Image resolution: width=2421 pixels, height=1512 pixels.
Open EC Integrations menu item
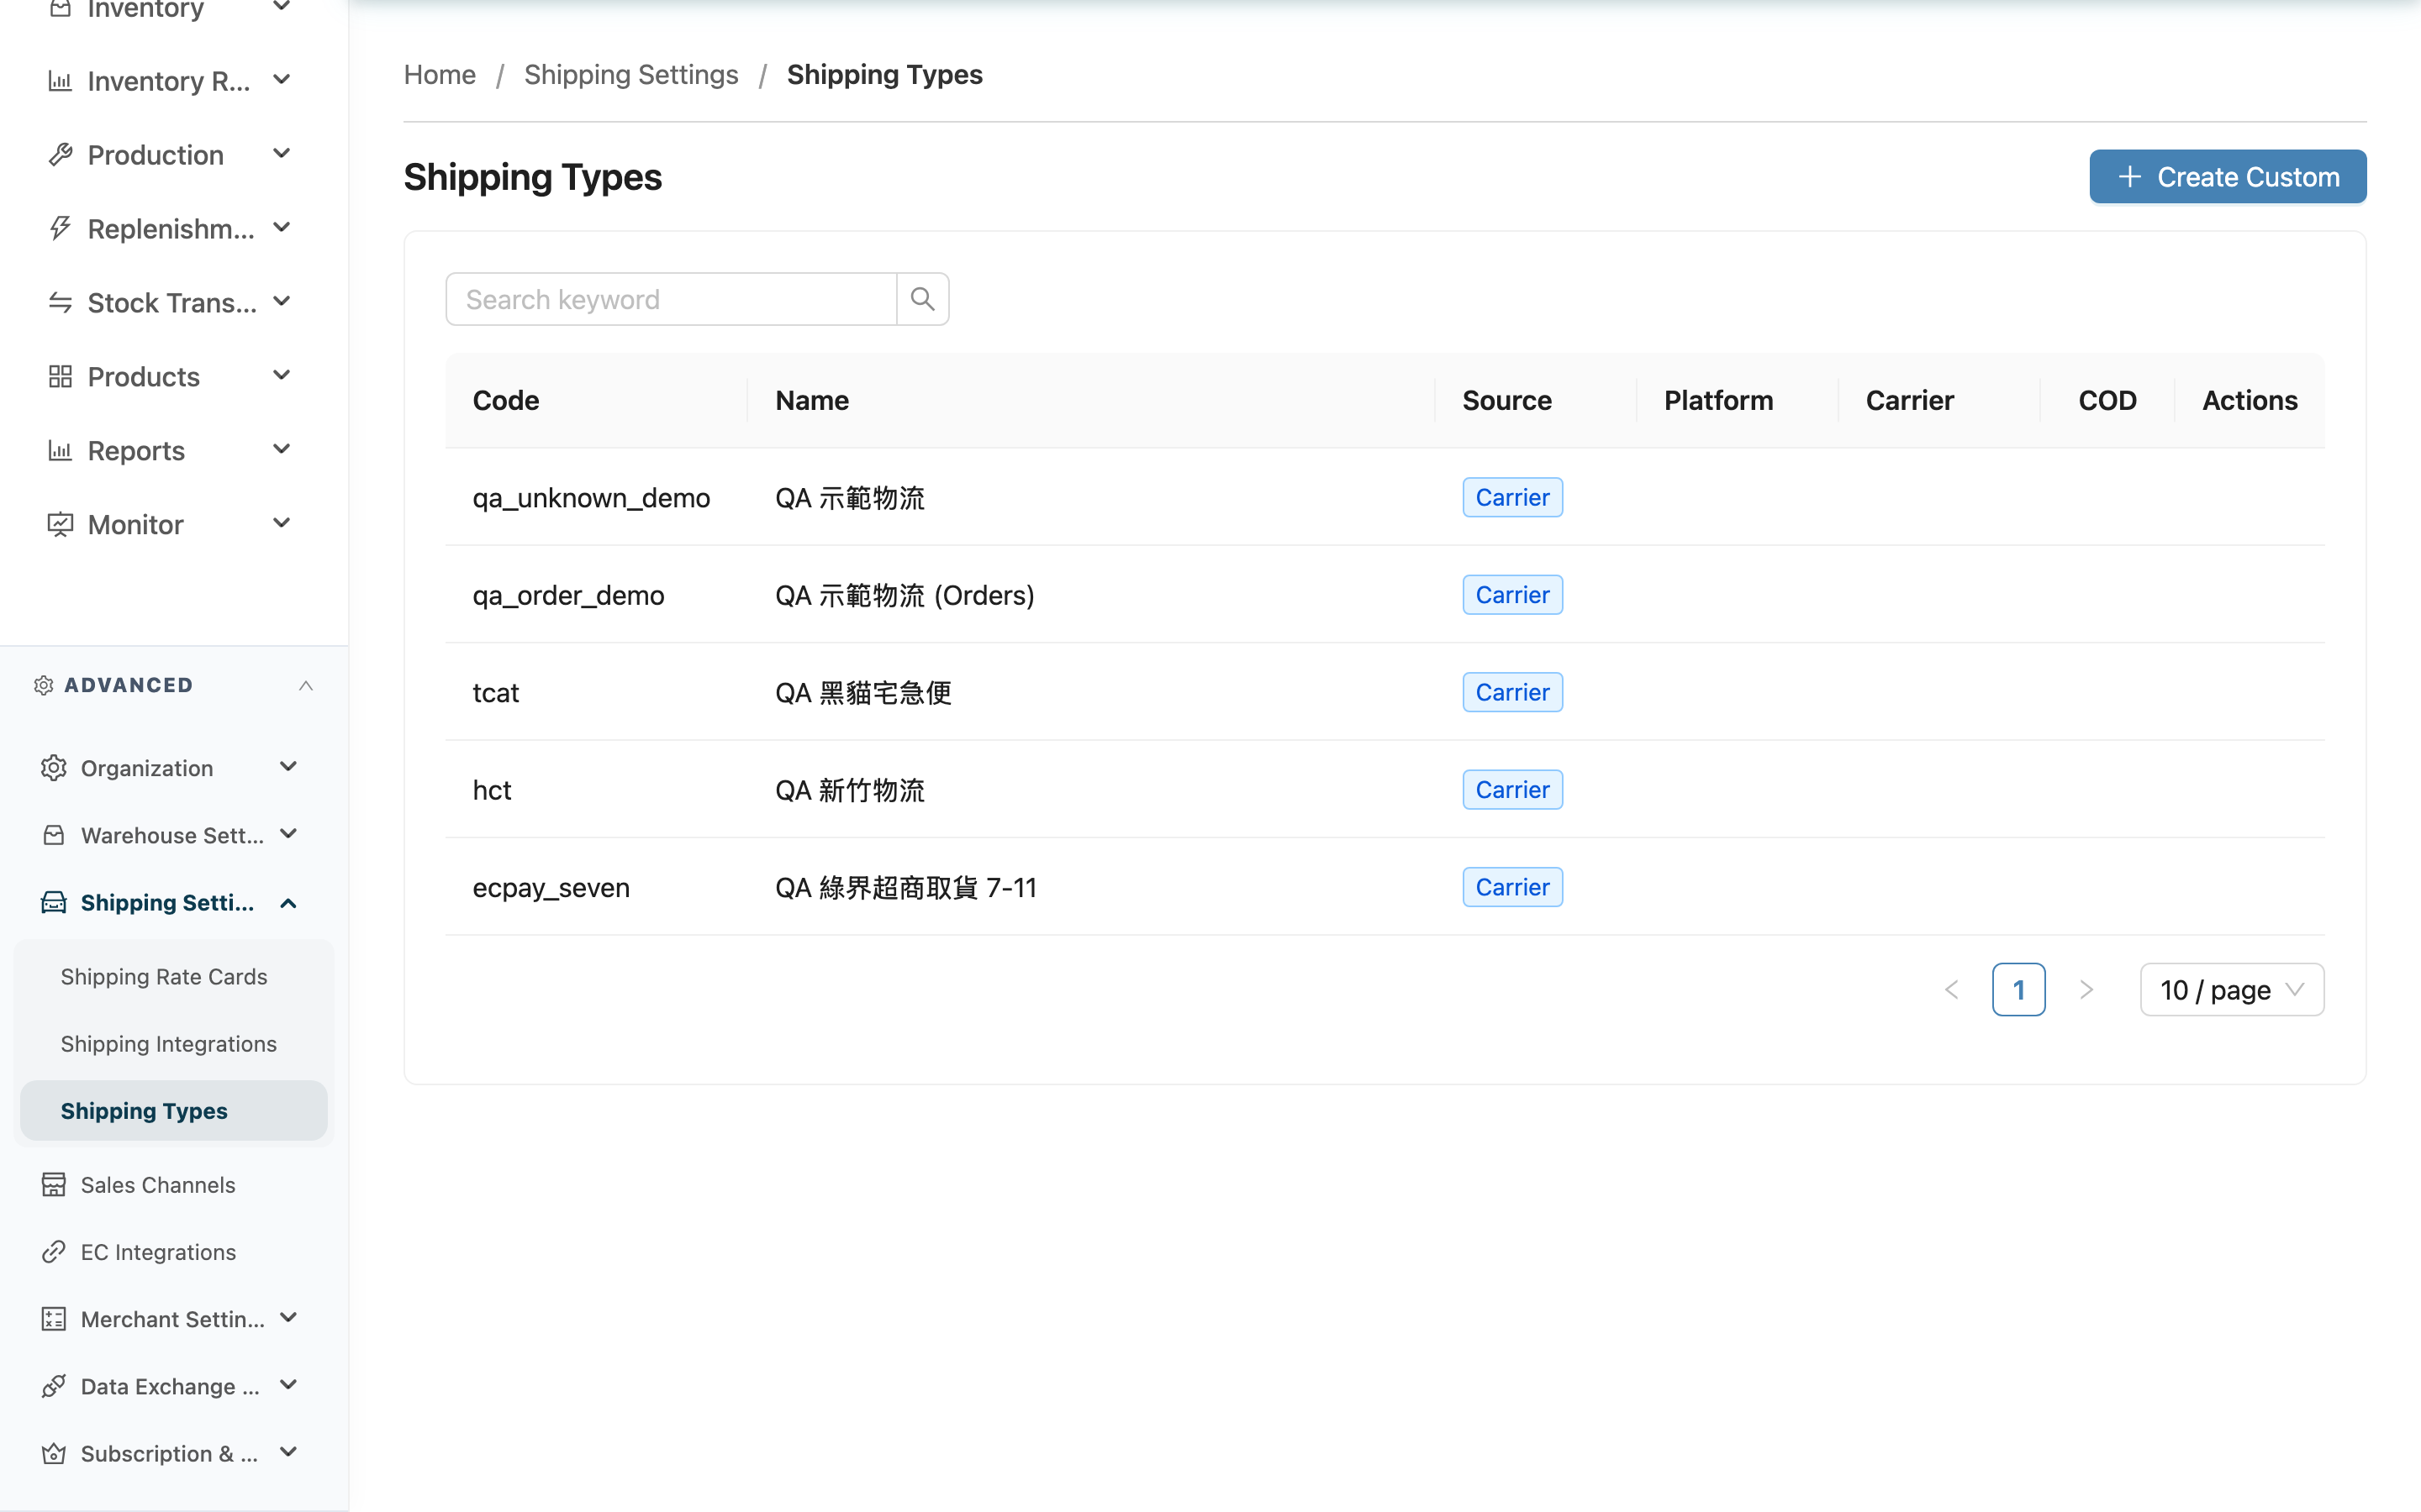[x=174, y=1252]
